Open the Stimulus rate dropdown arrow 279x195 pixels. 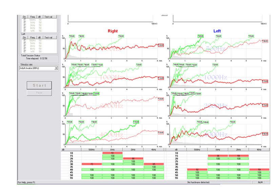[x=56, y=68]
